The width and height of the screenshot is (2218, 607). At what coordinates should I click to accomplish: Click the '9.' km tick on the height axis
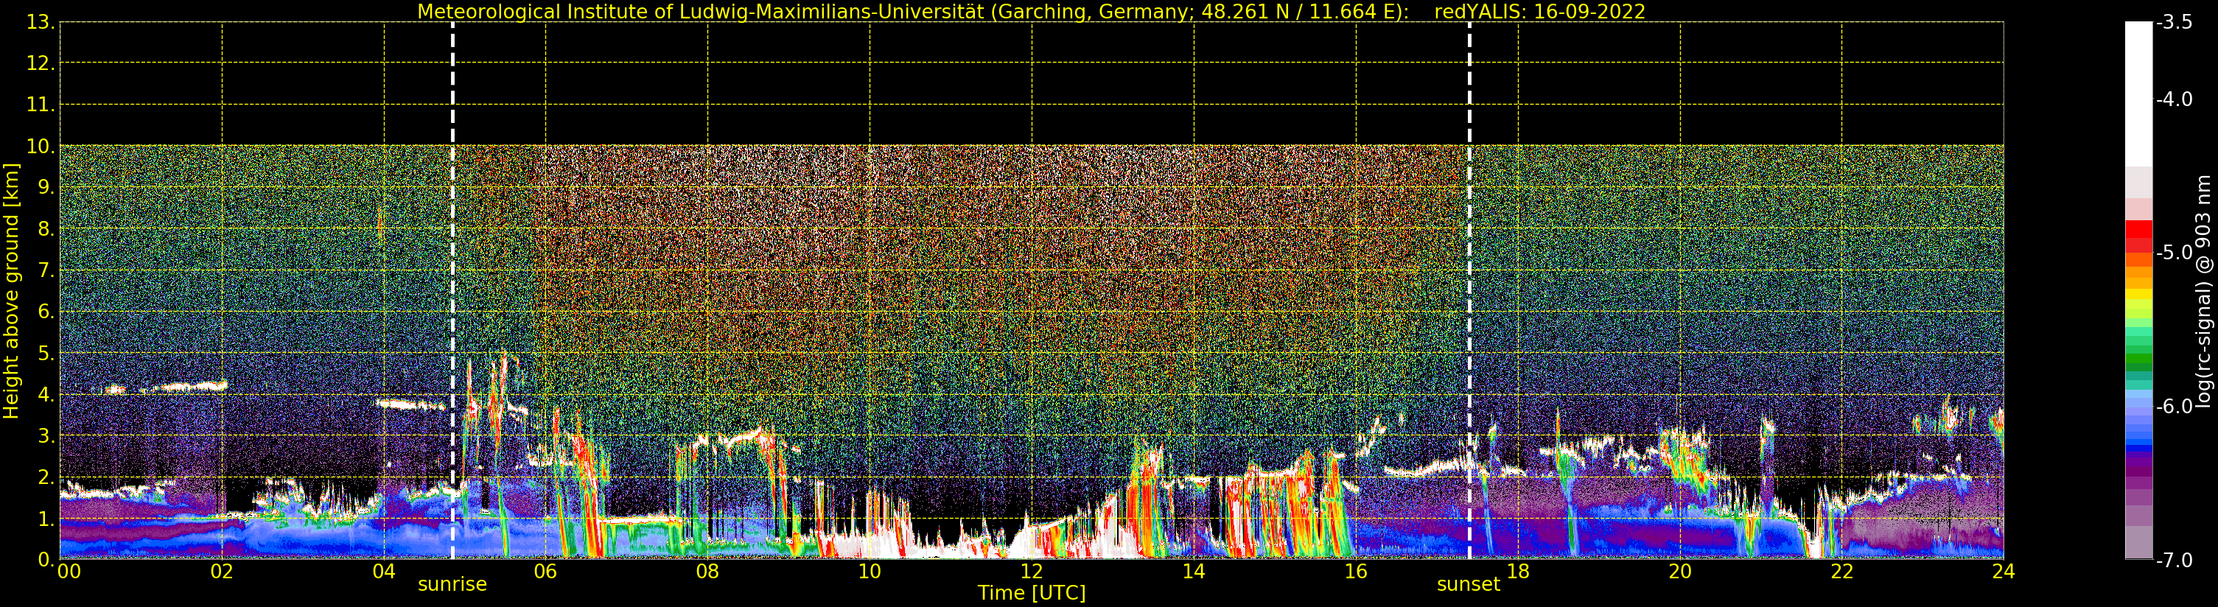(46, 188)
